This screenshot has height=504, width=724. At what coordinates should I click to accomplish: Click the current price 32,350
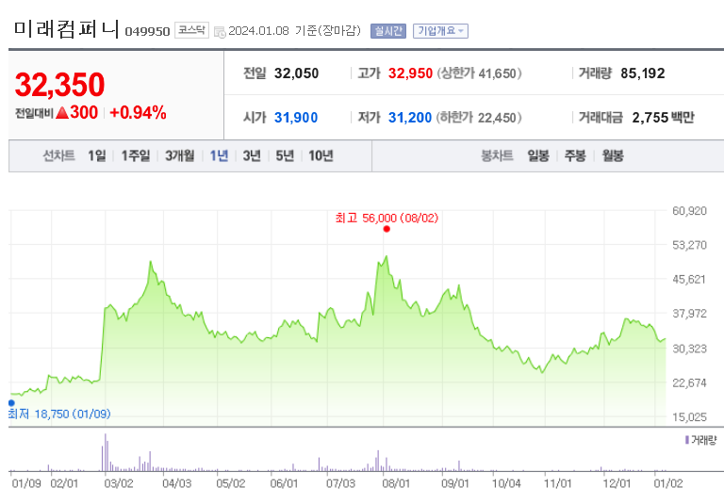[x=60, y=85]
